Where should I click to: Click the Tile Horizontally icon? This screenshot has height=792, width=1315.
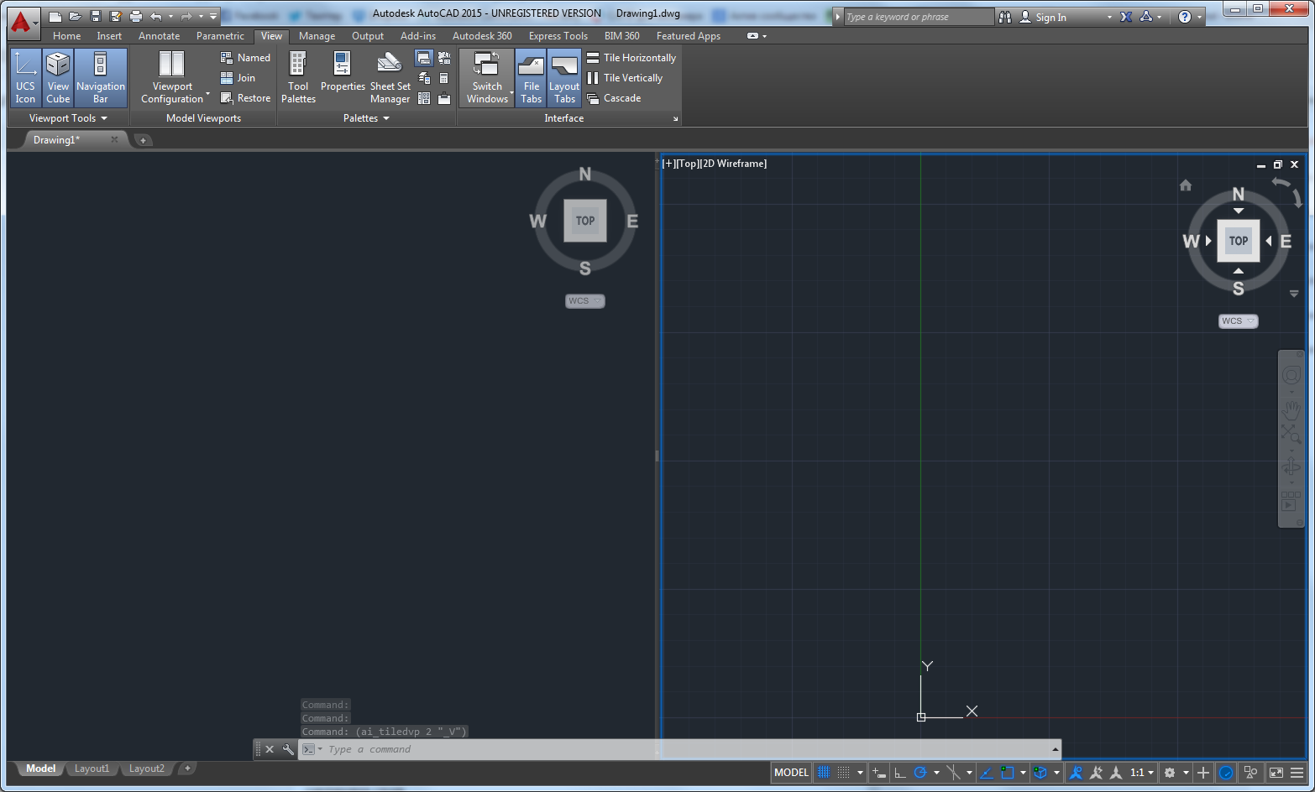click(593, 58)
